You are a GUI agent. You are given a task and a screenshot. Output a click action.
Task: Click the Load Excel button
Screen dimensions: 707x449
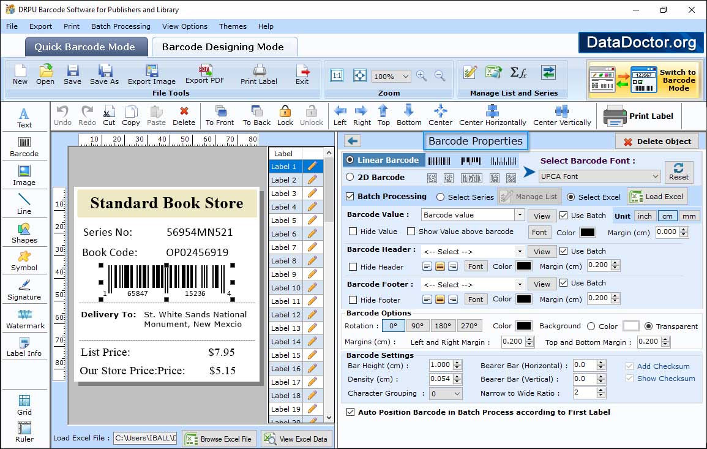[x=658, y=197]
